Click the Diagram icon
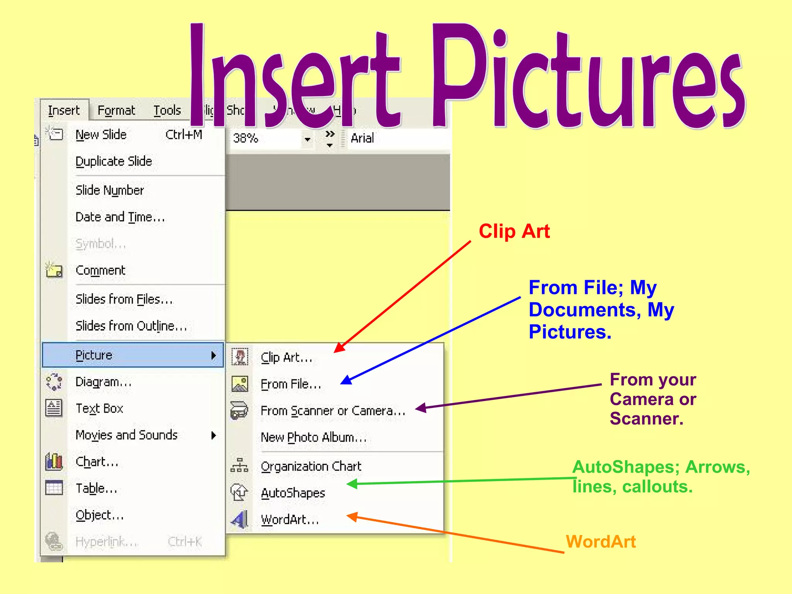This screenshot has width=792, height=594. click(x=54, y=381)
